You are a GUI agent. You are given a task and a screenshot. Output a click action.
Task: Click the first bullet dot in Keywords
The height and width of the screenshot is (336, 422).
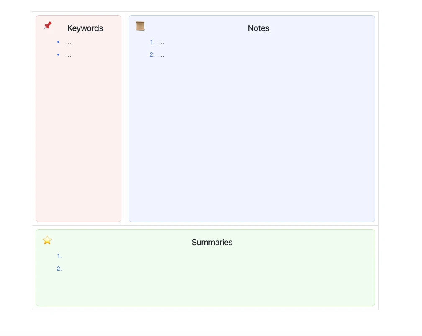pyautogui.click(x=59, y=42)
